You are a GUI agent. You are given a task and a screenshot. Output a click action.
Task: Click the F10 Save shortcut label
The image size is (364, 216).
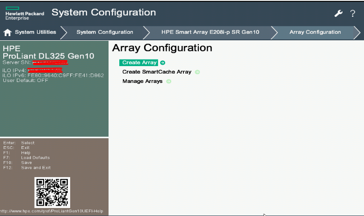click(27, 163)
